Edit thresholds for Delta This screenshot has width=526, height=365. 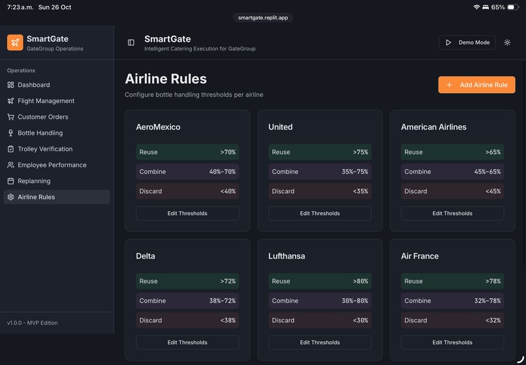187,343
